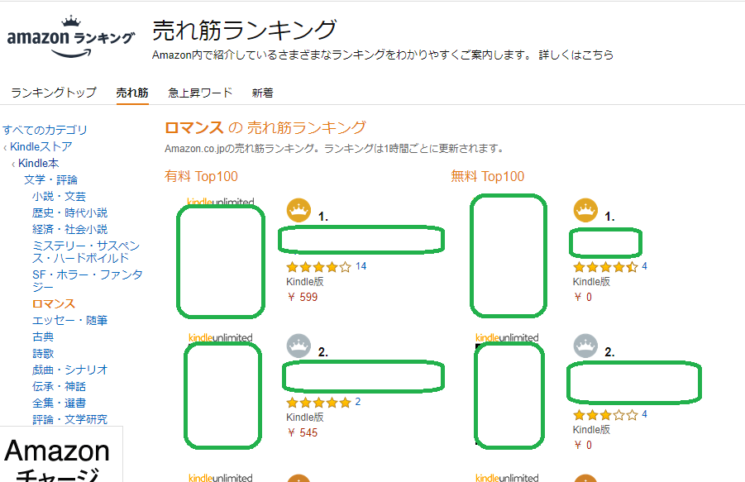The height and width of the screenshot is (482, 745).
Task: Click five-star rating of ￥545 book
Action: pyautogui.click(x=318, y=403)
